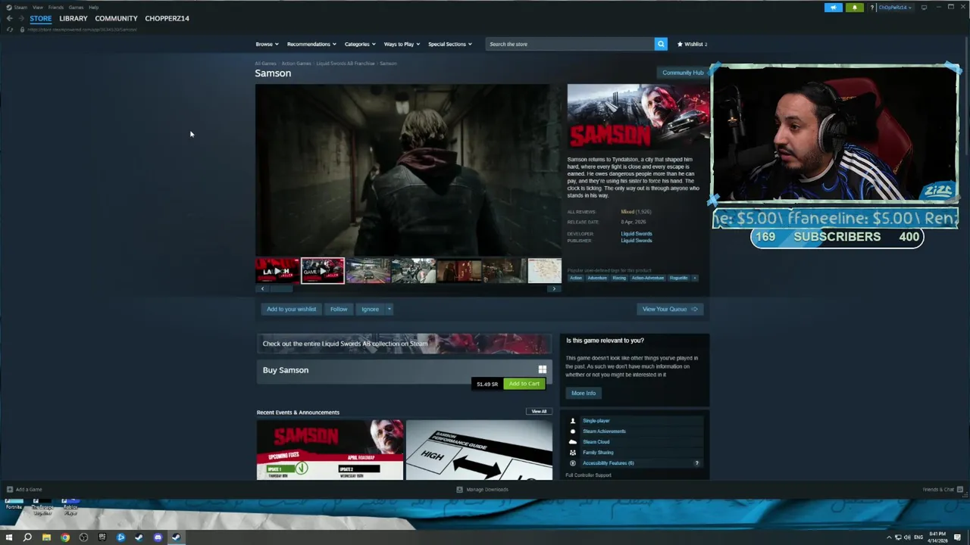
Task: Click the Roguelite tag
Action: 678,278
